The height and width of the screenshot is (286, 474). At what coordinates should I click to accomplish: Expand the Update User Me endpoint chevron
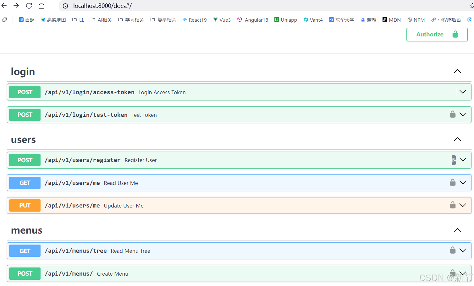tap(463, 205)
